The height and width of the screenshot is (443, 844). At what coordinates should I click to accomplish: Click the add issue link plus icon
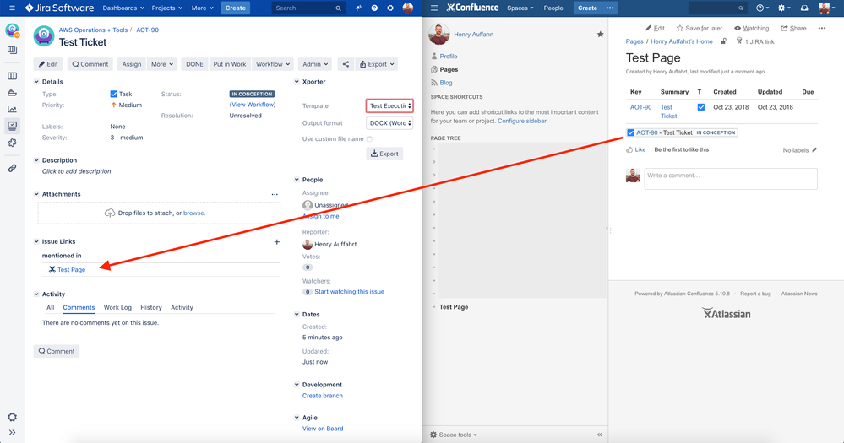click(x=276, y=242)
